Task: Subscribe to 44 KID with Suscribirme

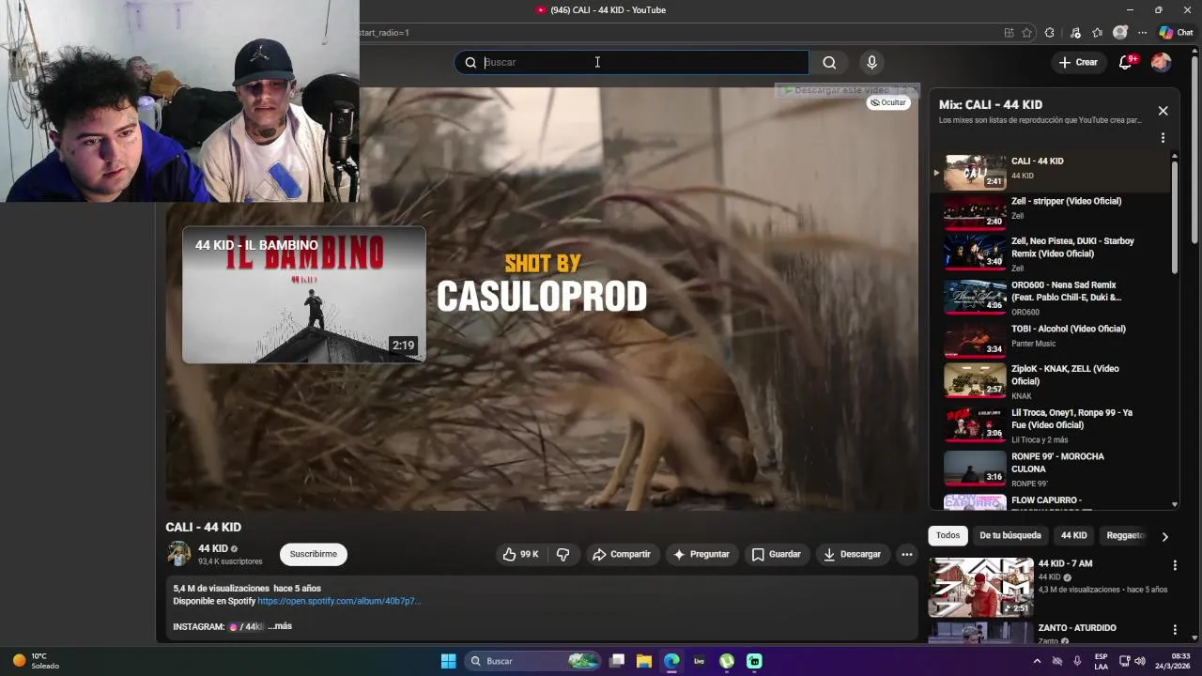Action: click(x=314, y=555)
